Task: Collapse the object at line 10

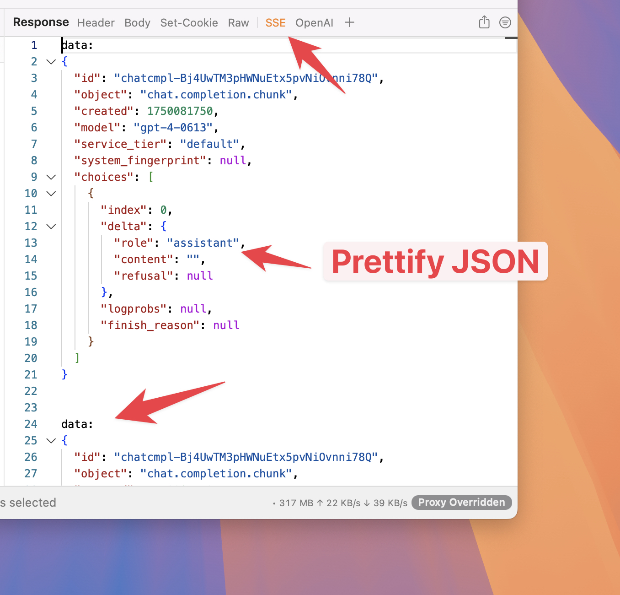Action: click(51, 194)
